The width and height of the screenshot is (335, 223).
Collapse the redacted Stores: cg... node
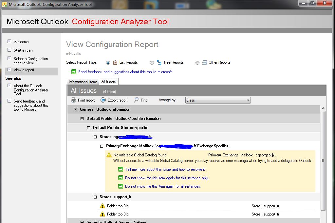tap(95, 137)
